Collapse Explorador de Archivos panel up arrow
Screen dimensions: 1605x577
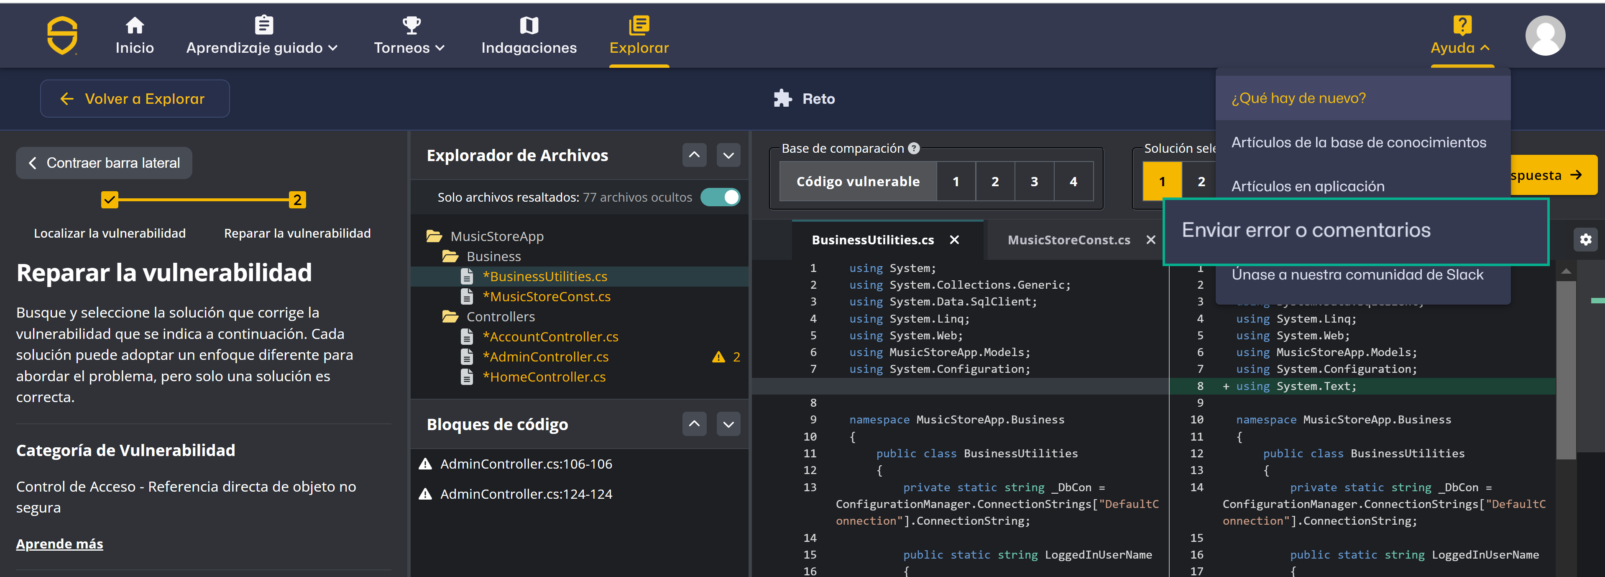click(694, 155)
